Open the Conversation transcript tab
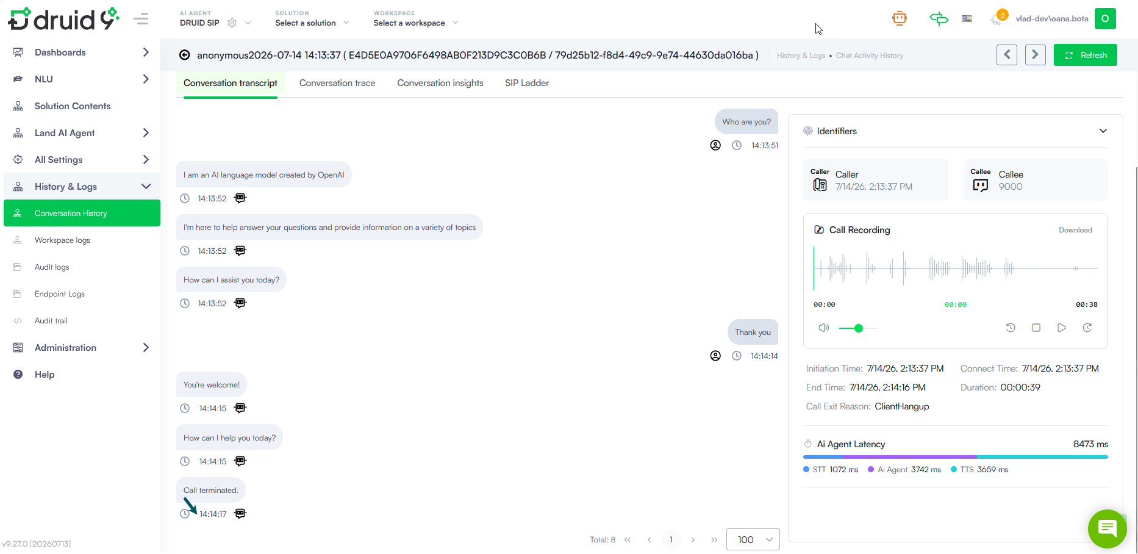Image resolution: width=1138 pixels, height=554 pixels. (231, 83)
